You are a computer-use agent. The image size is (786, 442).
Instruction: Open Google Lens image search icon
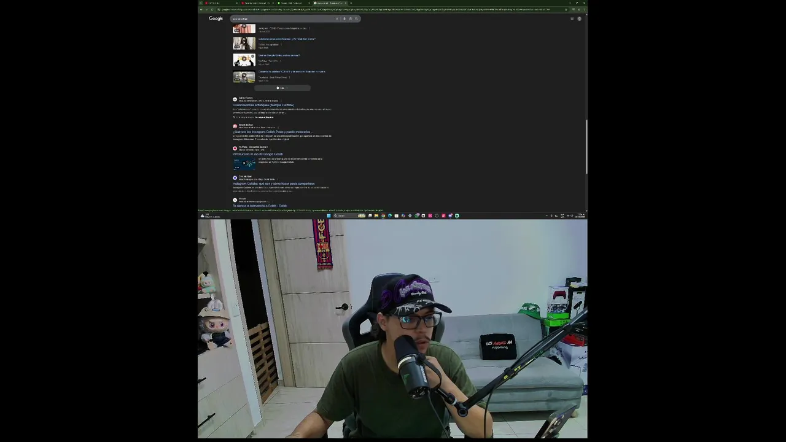[x=350, y=18]
